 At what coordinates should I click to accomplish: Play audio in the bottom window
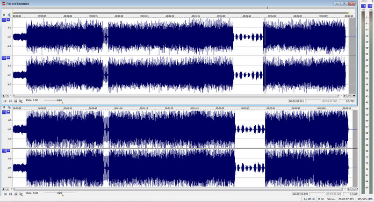click(21, 194)
